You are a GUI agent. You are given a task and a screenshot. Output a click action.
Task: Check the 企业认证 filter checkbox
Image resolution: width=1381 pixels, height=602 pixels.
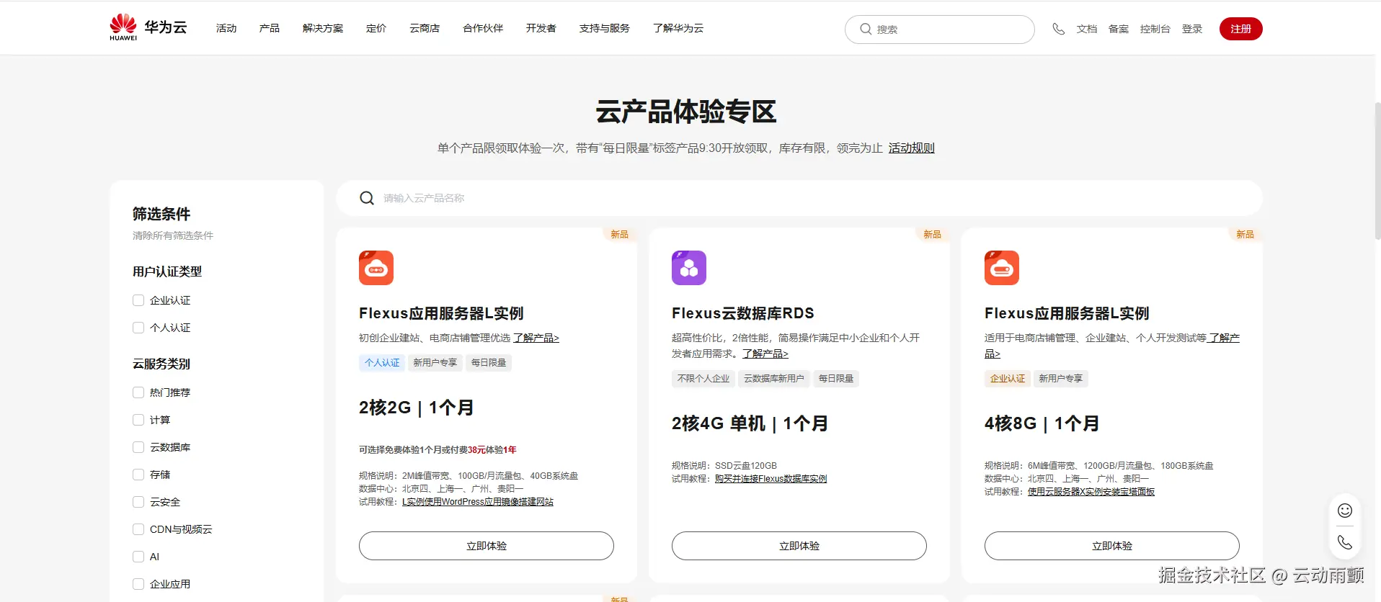(x=138, y=300)
